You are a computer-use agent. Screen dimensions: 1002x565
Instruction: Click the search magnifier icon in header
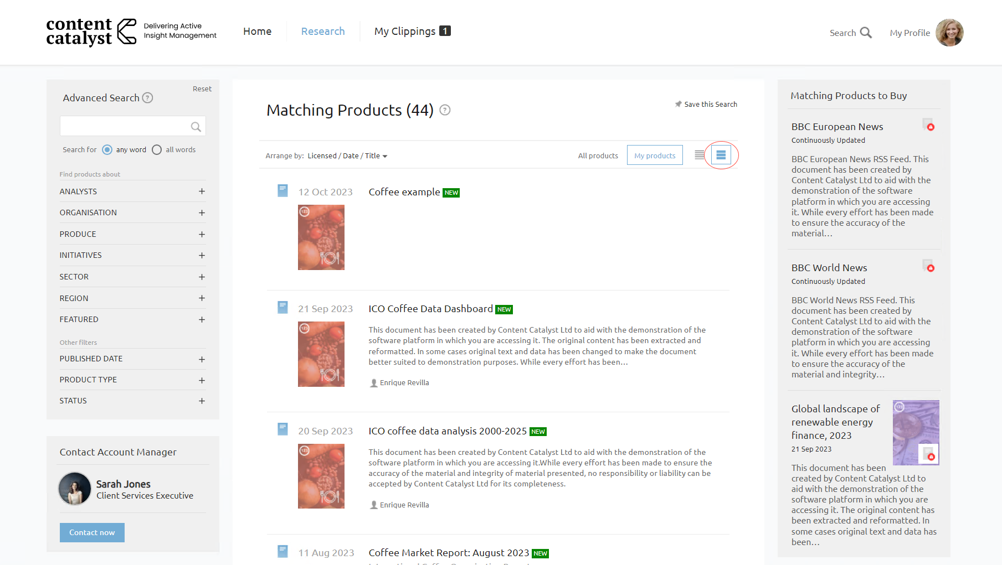point(866,33)
